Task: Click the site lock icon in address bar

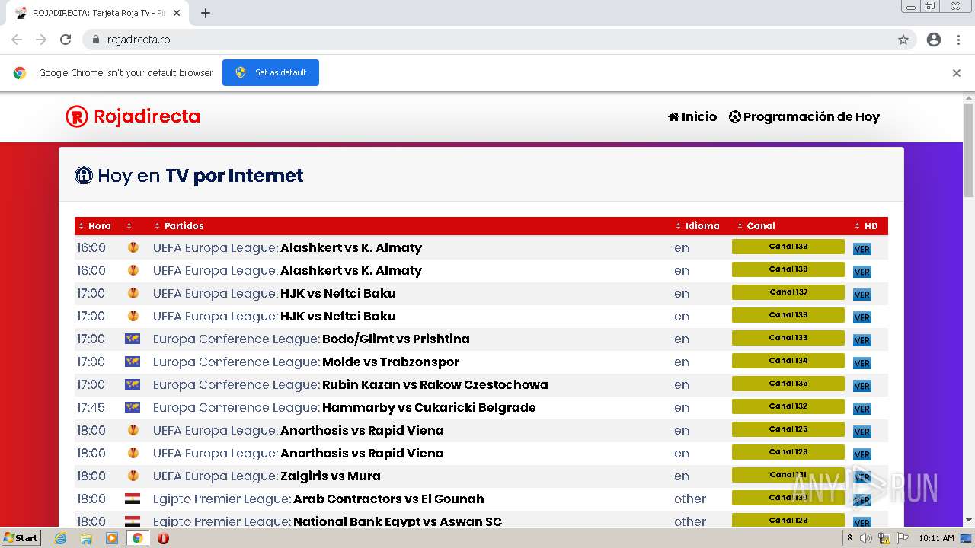Action: (x=96, y=40)
